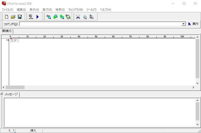
Task: Maximize the CPad window
Action: click(x=184, y=3)
